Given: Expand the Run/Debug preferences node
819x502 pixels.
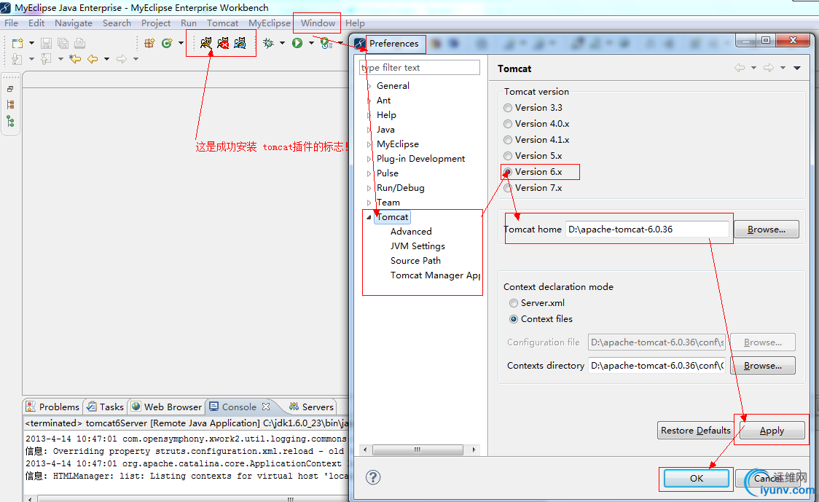Looking at the screenshot, I should tap(369, 188).
